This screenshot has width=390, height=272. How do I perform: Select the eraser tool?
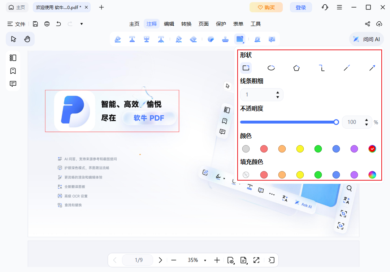point(193,39)
